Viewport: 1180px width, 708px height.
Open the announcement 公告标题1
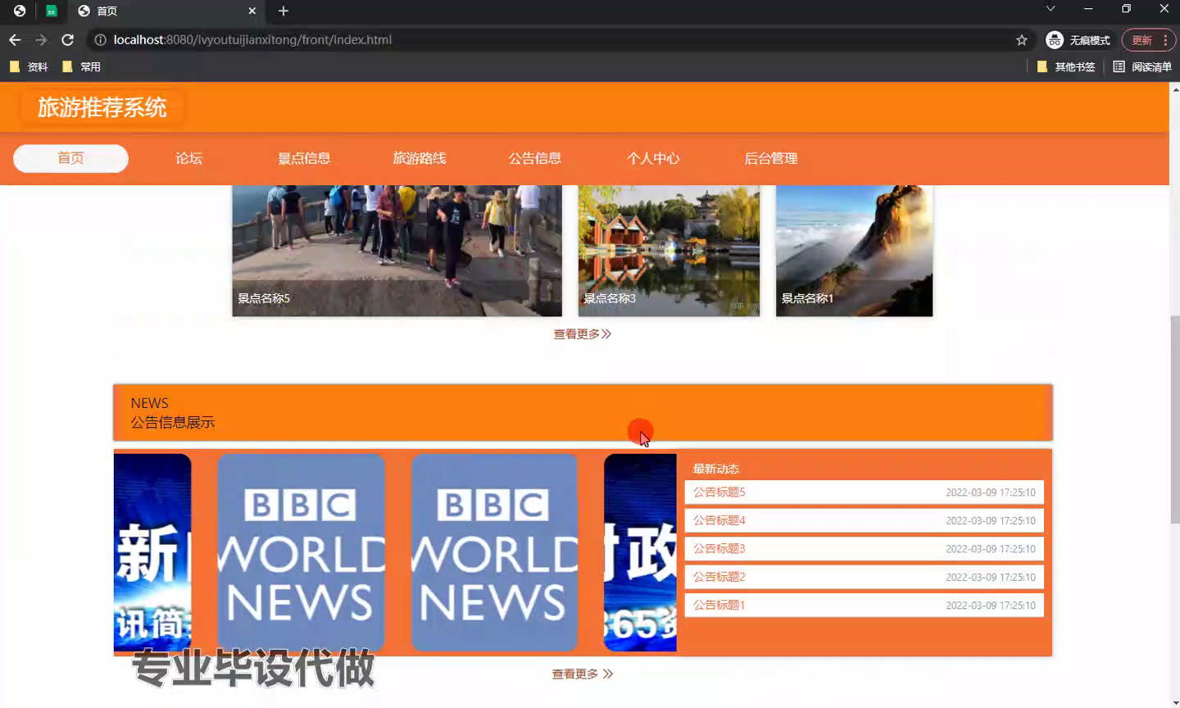(x=864, y=605)
